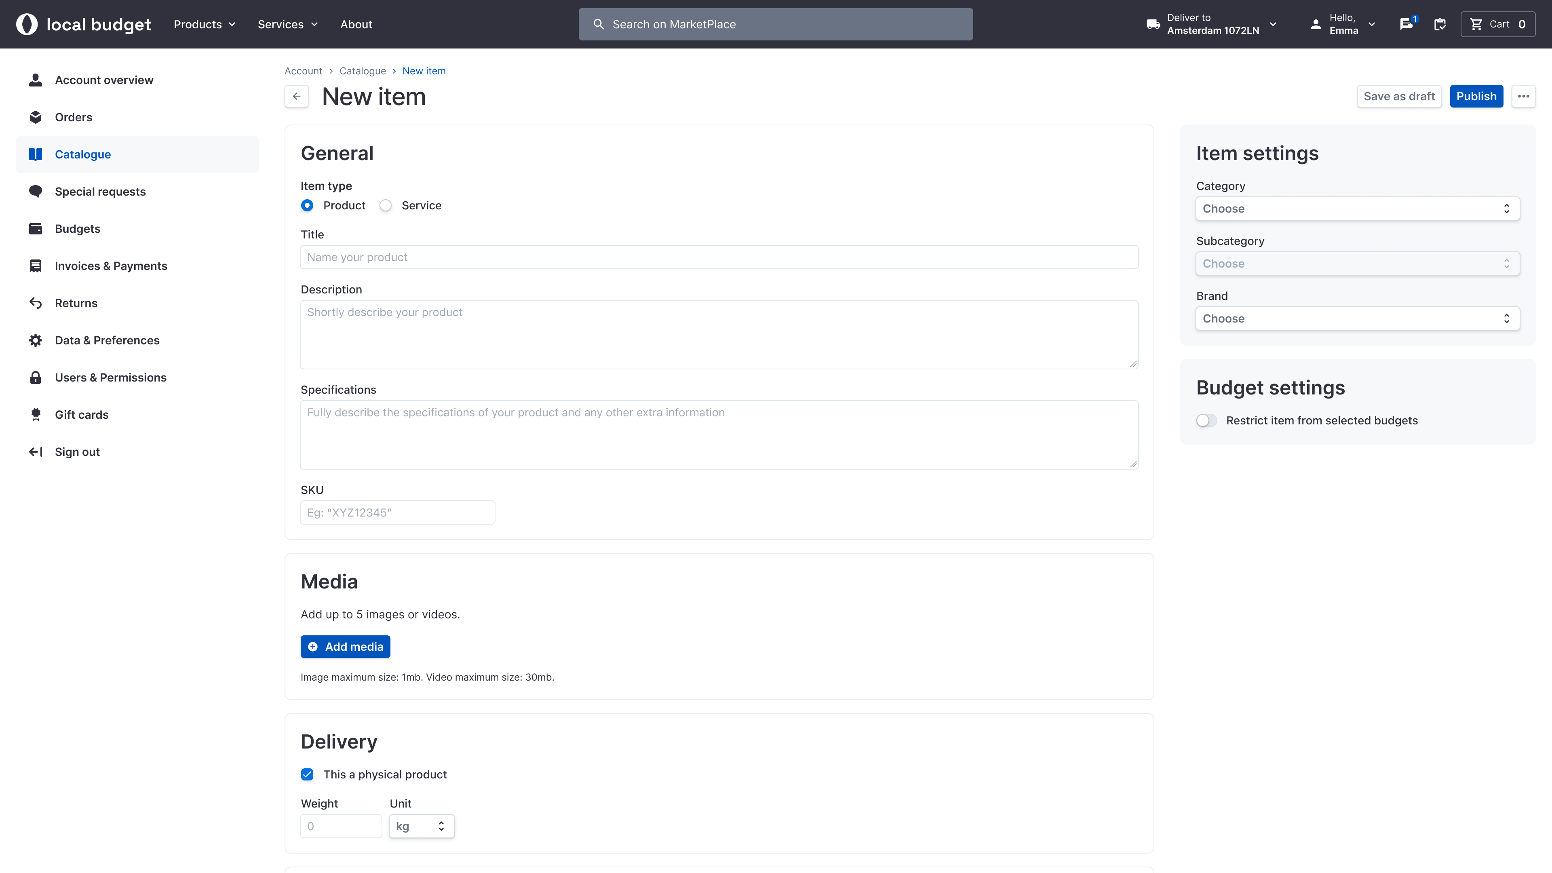
Task: Click the local budget logo icon
Action: (27, 24)
